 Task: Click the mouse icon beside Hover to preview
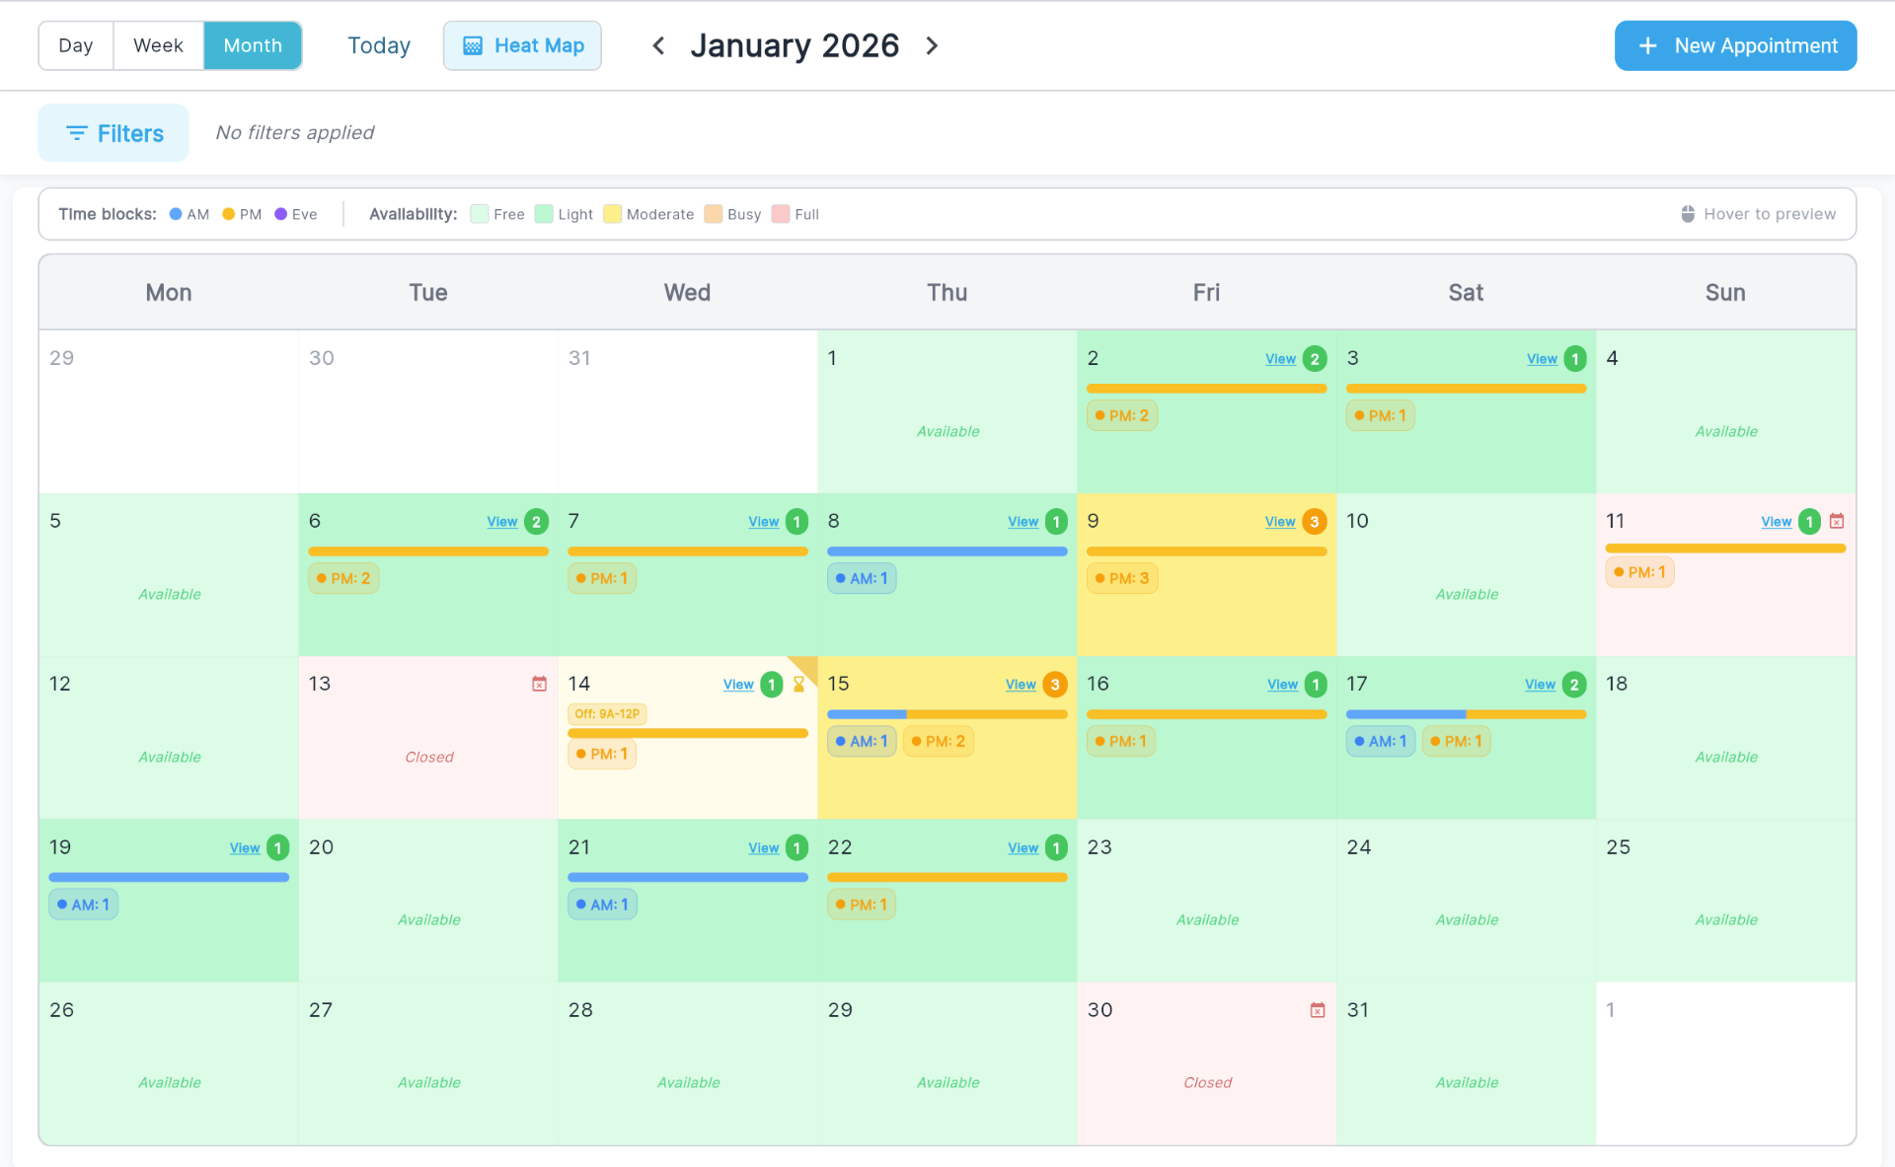point(1688,214)
